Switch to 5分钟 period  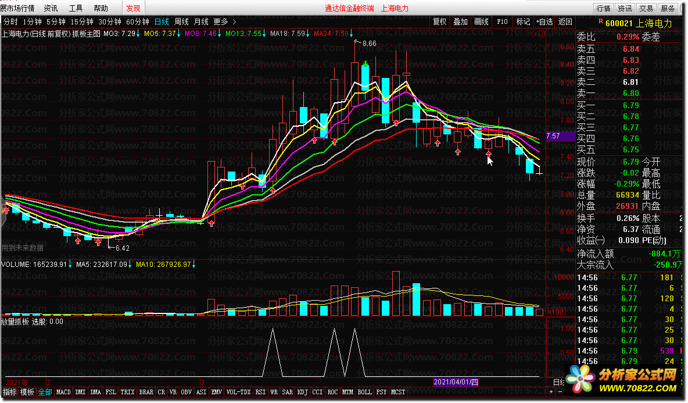[56, 22]
